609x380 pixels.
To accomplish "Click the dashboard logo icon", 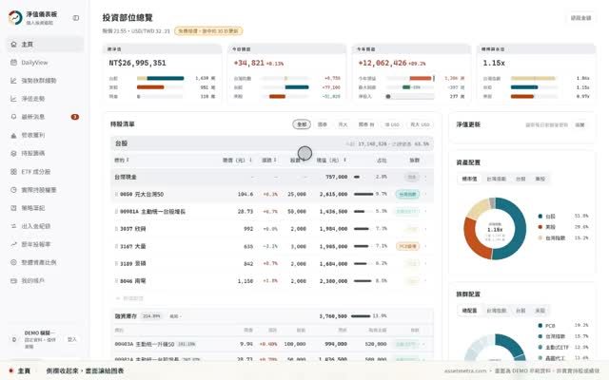I will (x=15, y=18).
